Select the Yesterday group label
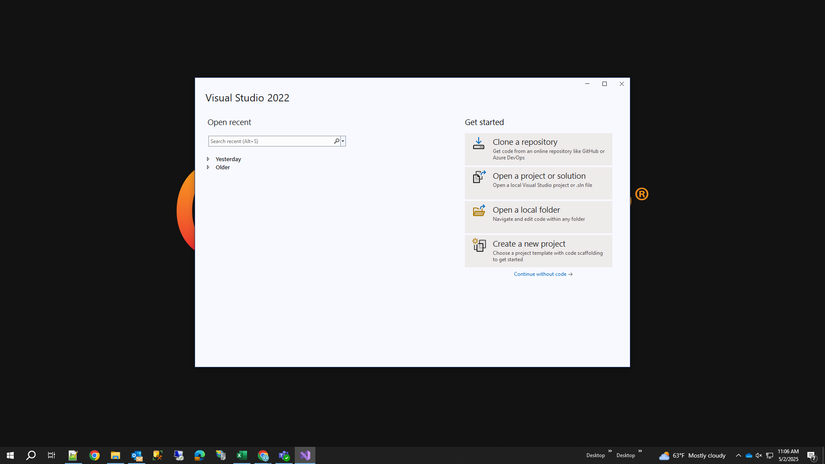825x464 pixels. [x=228, y=159]
